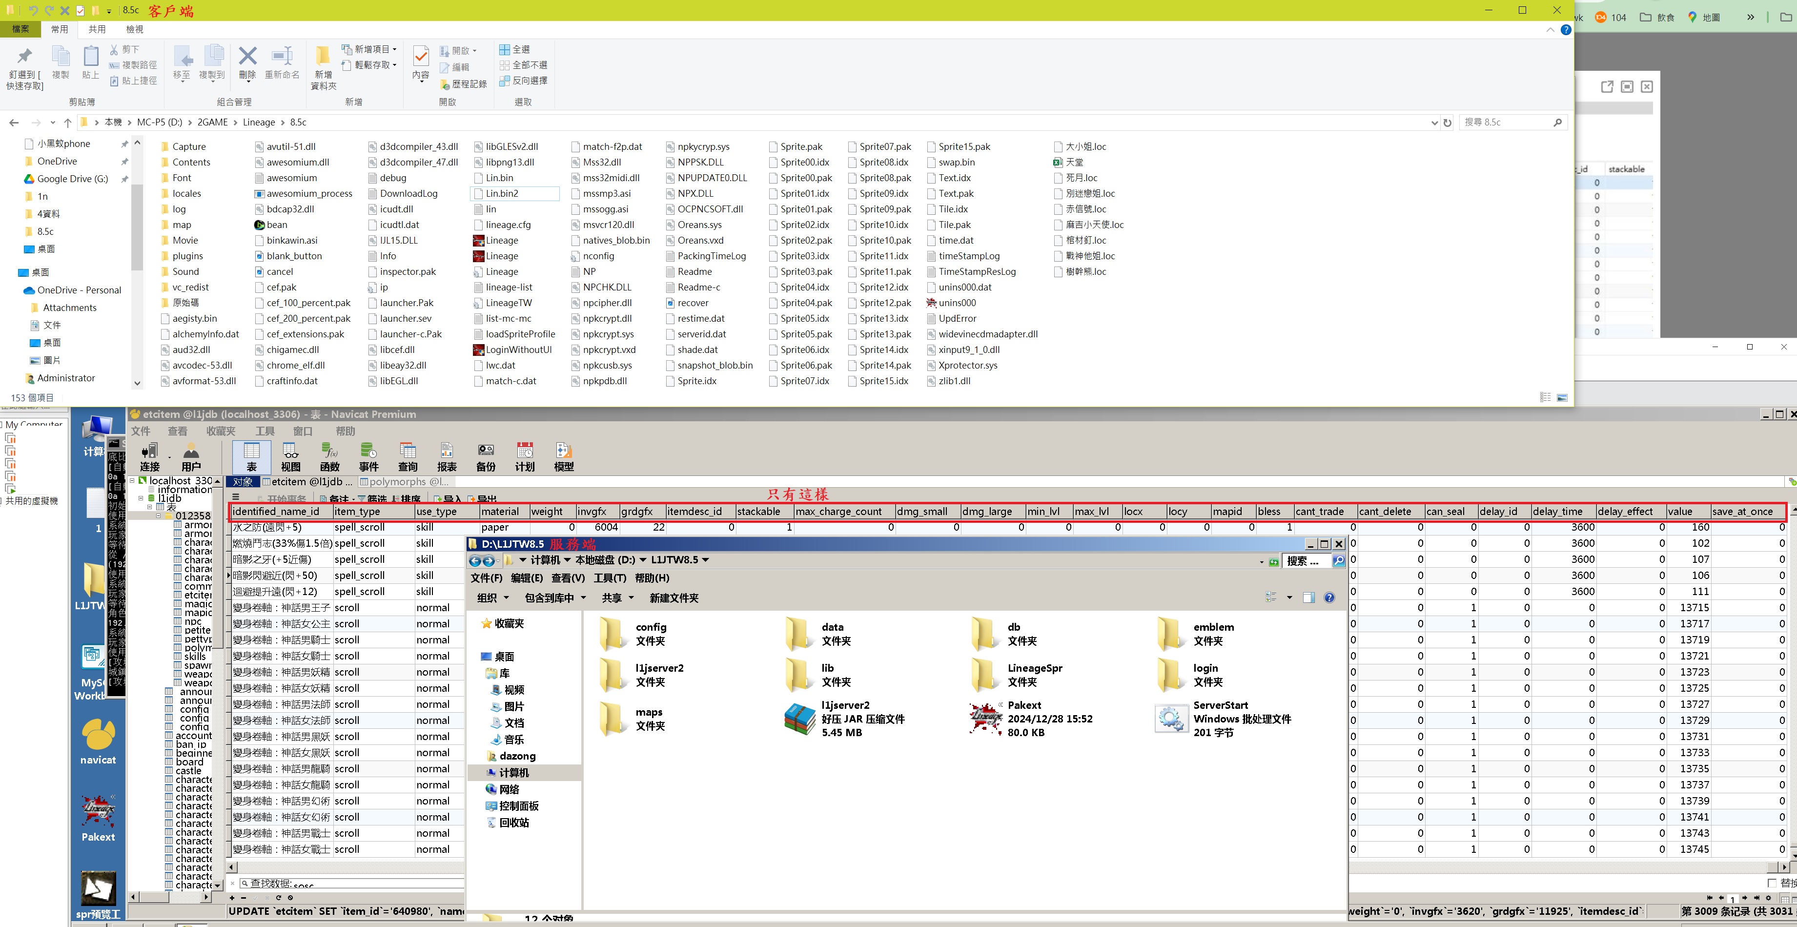Open the LineageSpr folder in L1JTW8.5 window

[1019, 675]
